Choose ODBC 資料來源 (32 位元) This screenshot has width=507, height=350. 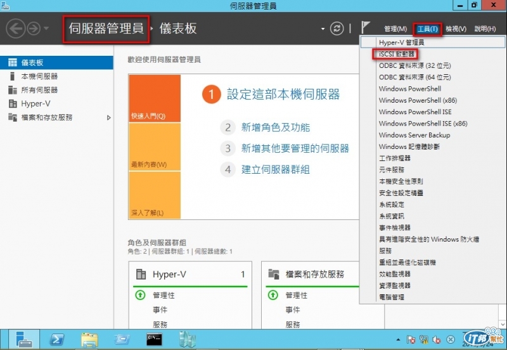click(x=433, y=66)
